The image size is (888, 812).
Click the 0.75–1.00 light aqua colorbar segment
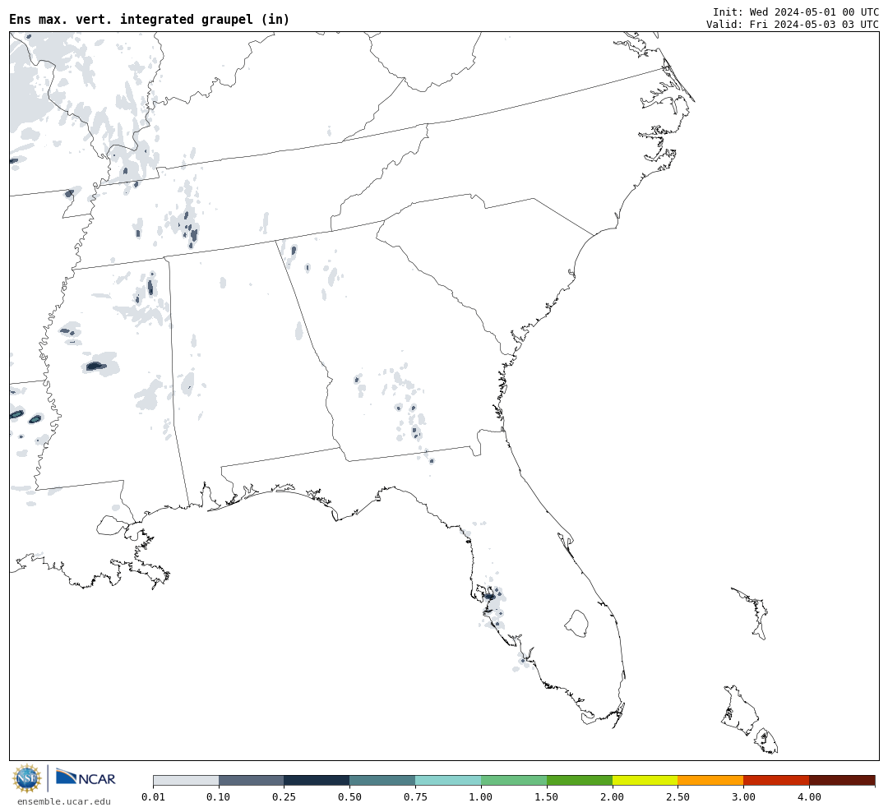[448, 781]
